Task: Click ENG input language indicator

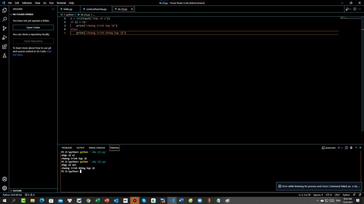Action: tap(338, 200)
